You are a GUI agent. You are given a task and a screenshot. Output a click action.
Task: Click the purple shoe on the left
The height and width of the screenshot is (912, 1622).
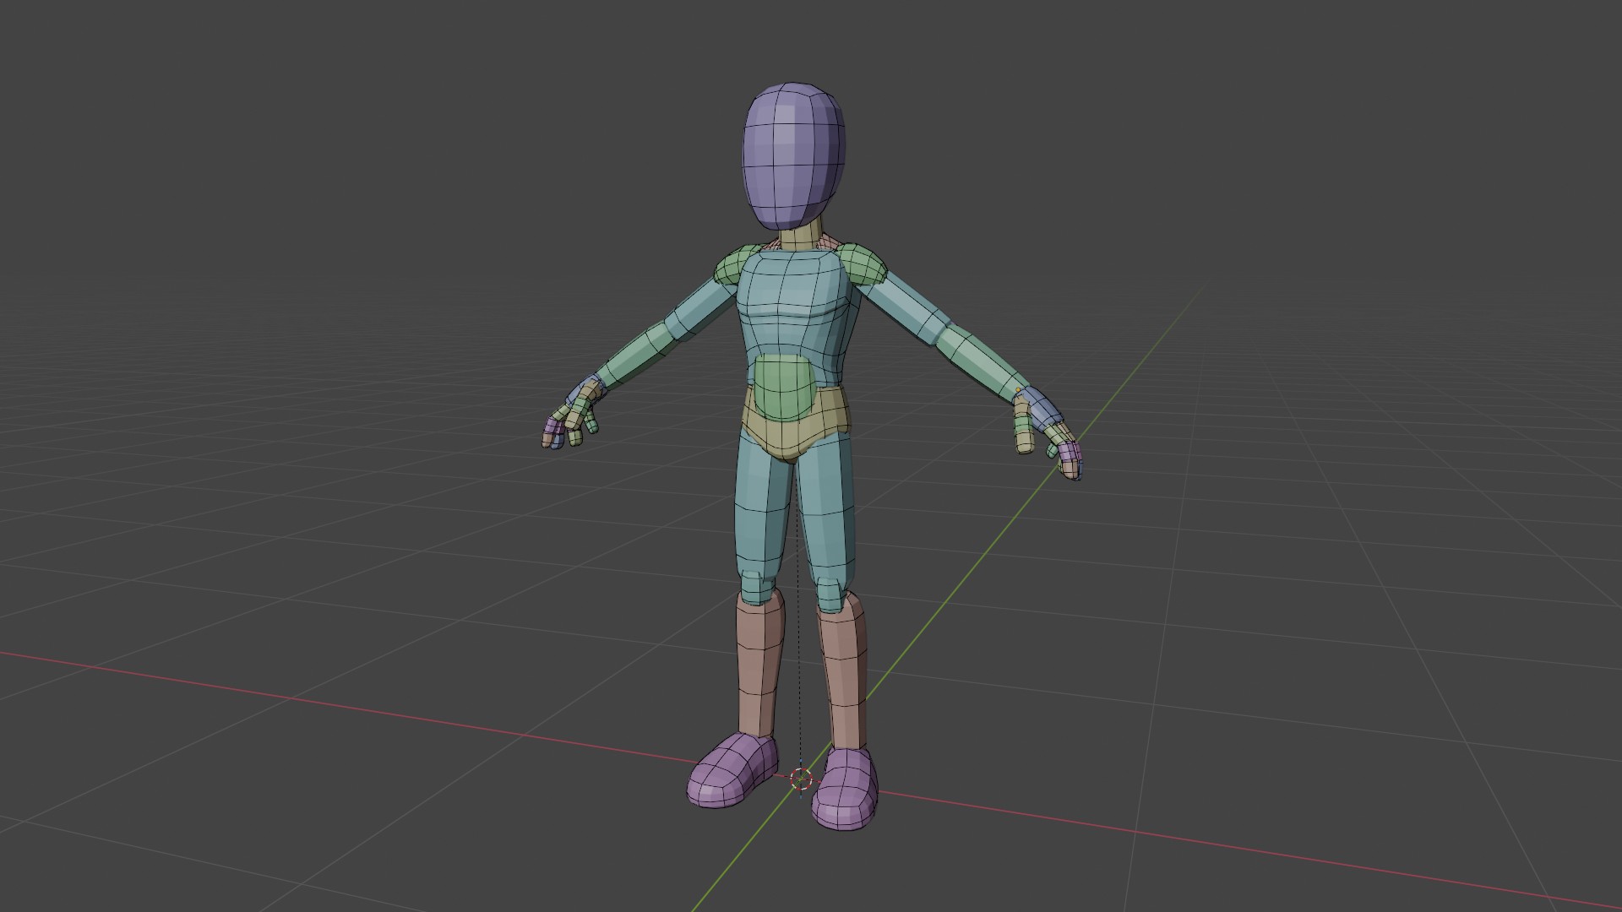[x=731, y=773]
